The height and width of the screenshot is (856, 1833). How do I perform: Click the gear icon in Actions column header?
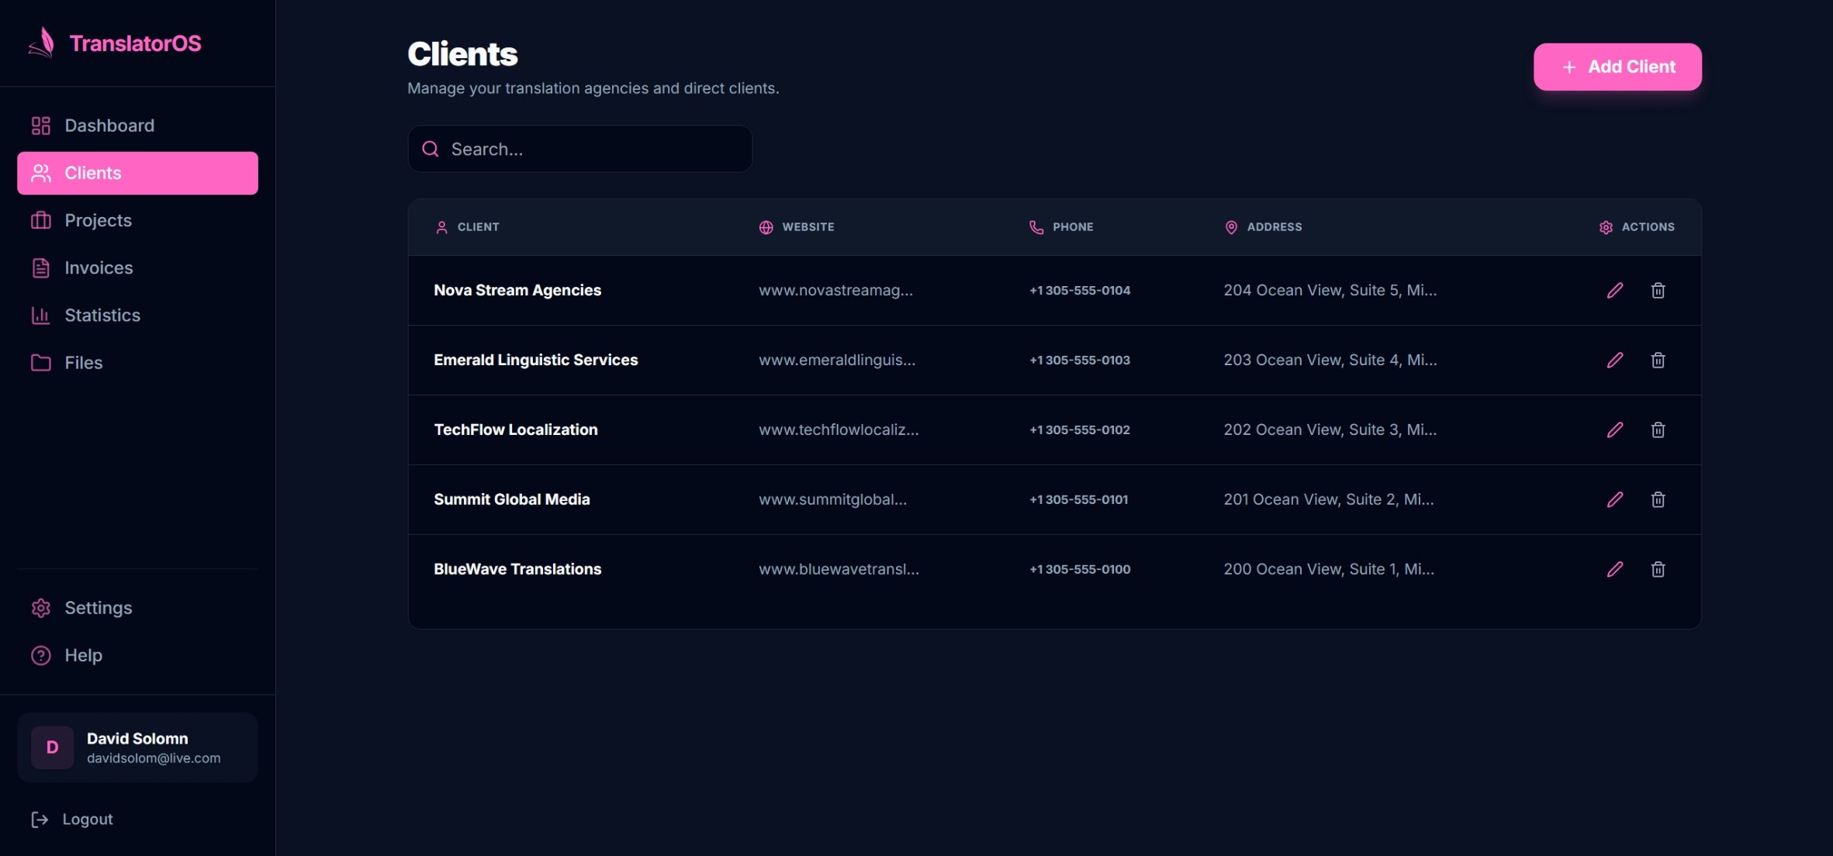pos(1606,226)
